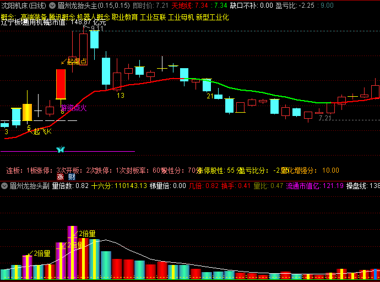Open the 工业母机 concept link

[181, 17]
